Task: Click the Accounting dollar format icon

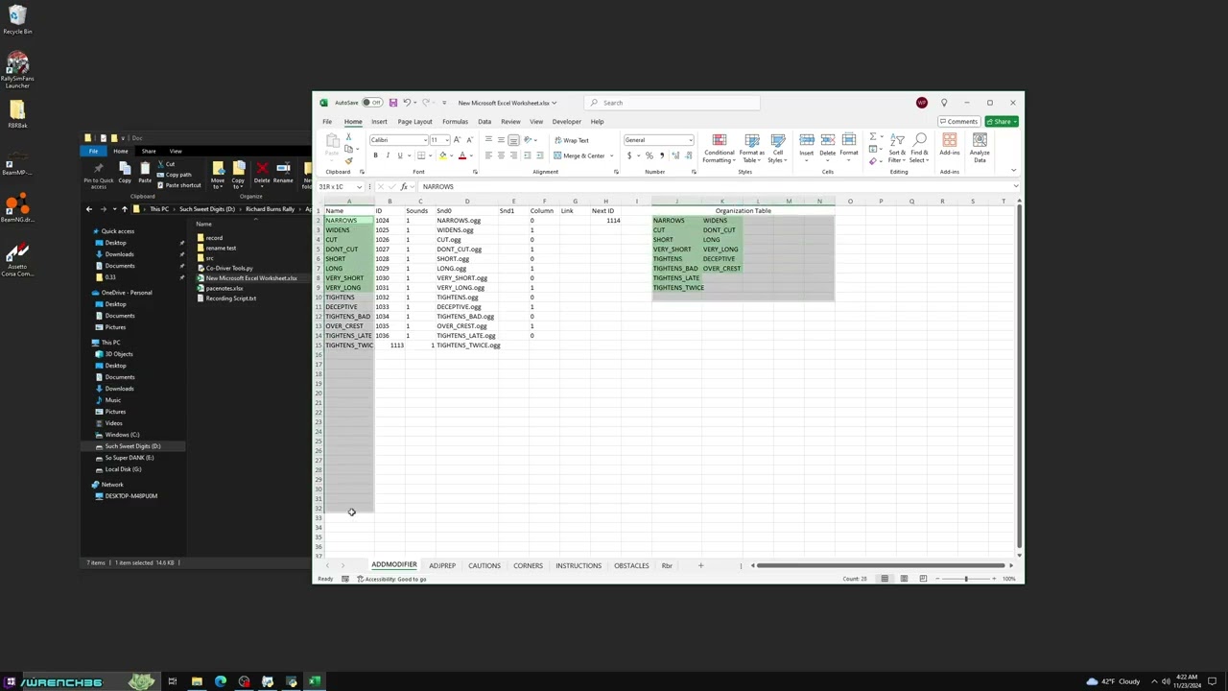Action: (x=630, y=155)
